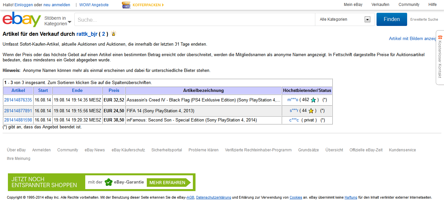Open WOW! Angebote link
This screenshot has width=444, height=217.
94,5
